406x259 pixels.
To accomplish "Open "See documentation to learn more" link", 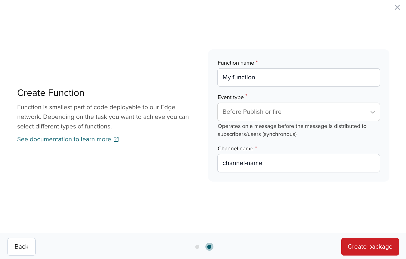I will (x=64, y=139).
